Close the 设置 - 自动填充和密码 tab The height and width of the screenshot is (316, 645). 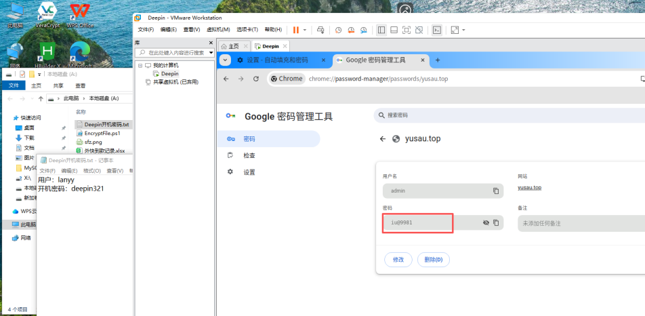coord(324,60)
